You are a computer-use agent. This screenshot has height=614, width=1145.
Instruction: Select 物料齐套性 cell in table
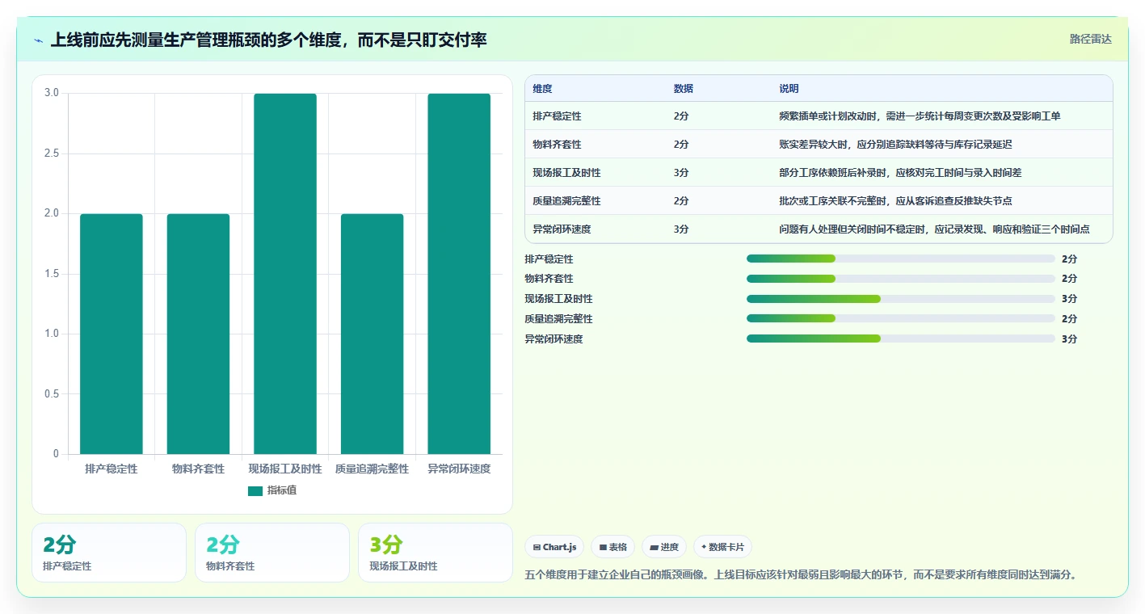(x=557, y=145)
